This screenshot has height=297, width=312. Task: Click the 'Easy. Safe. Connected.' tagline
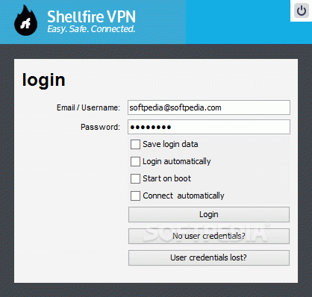91,29
